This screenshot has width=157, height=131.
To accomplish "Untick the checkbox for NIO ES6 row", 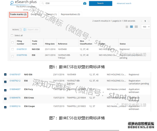I will [5, 75].
